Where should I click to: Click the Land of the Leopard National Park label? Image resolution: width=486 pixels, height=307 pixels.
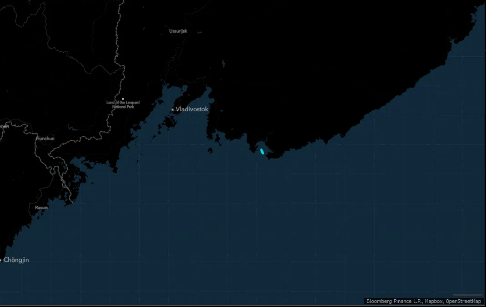click(x=123, y=104)
